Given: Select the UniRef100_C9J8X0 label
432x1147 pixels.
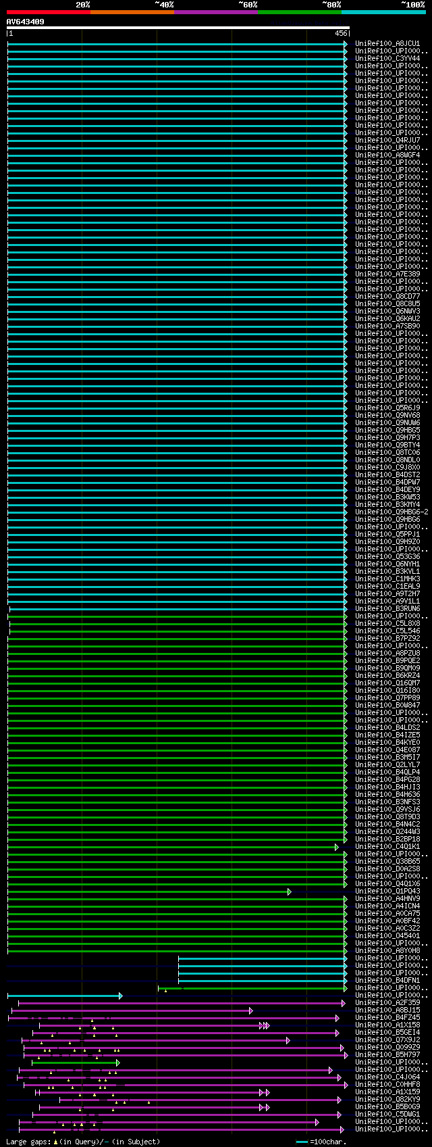Looking at the screenshot, I should tap(387, 468).
